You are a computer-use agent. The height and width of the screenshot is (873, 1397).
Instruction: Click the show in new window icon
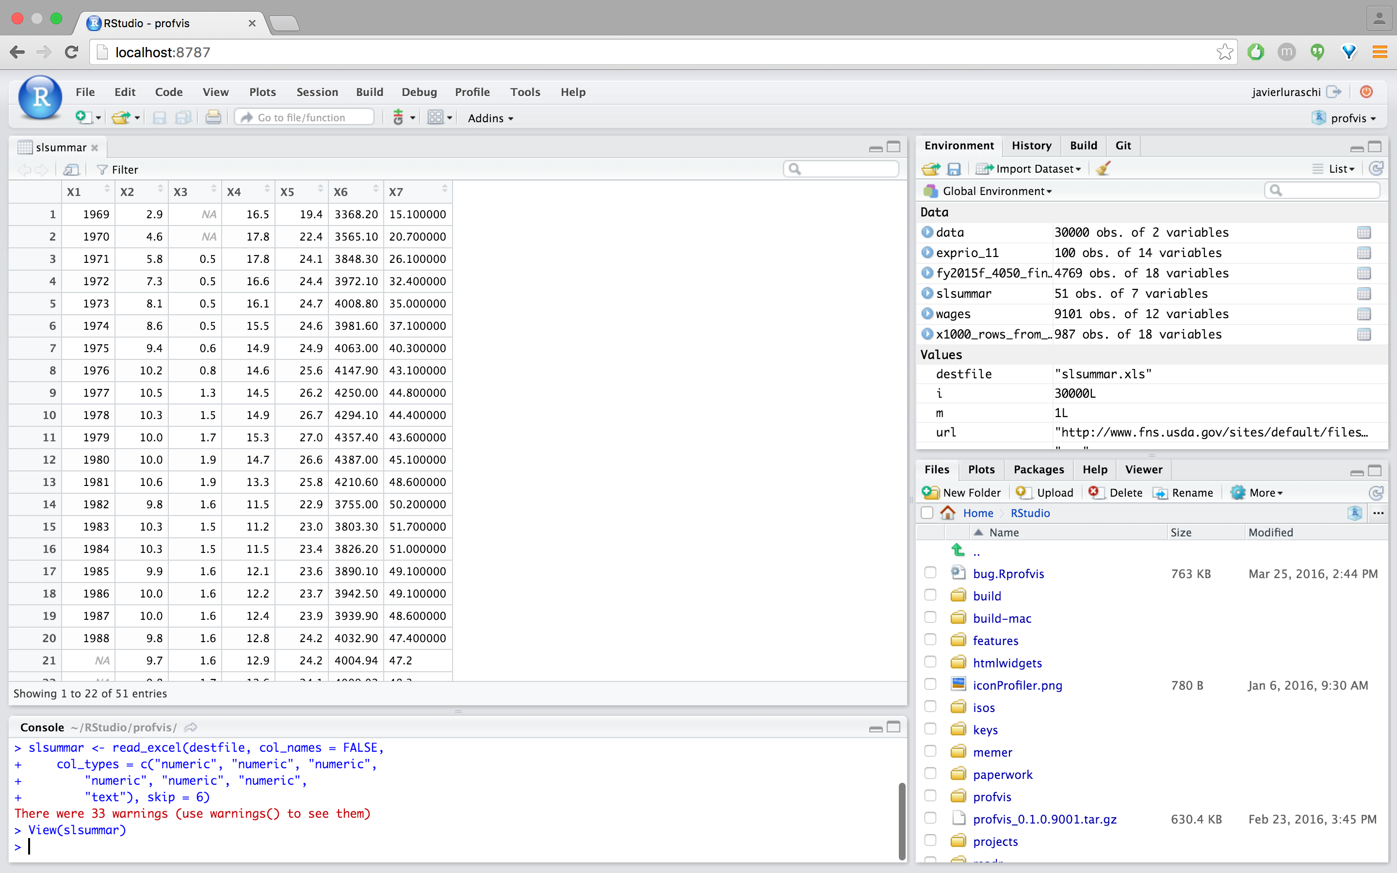point(71,169)
